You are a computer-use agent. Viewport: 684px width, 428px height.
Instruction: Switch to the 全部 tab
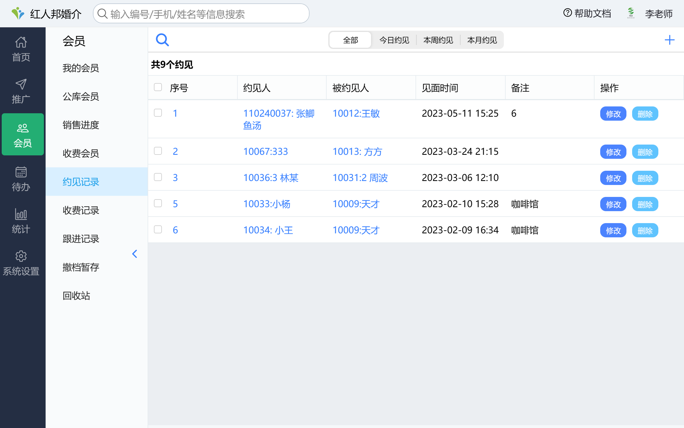tap(351, 40)
